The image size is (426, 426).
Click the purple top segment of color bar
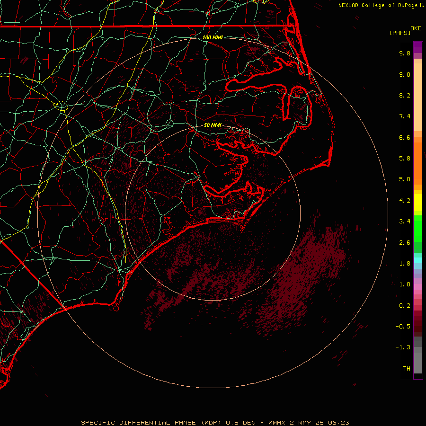click(x=418, y=47)
